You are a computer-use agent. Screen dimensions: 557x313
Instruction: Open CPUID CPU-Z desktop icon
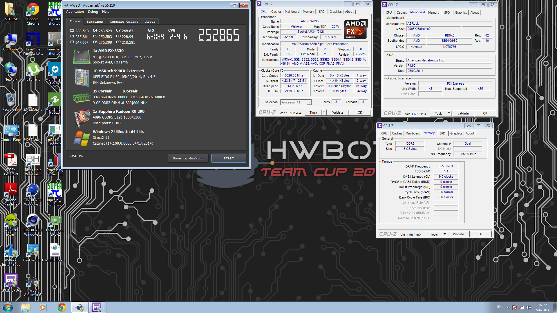[11, 283]
